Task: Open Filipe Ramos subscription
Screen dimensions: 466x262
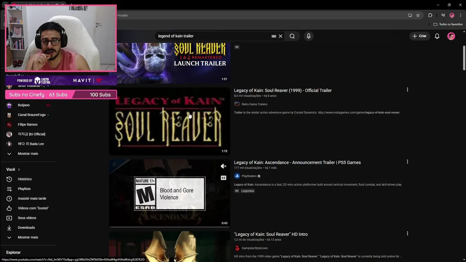Action: tap(28, 124)
